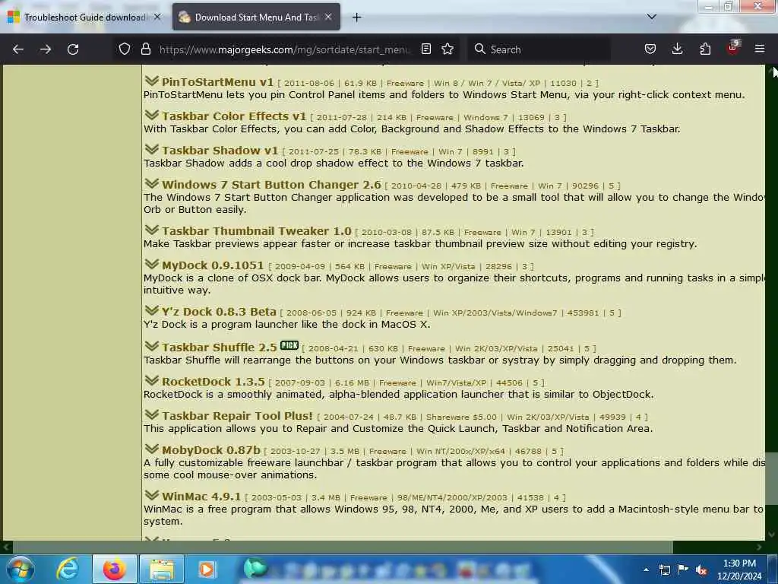Expand the PinToStartMenu v1 arrow

[152, 81]
